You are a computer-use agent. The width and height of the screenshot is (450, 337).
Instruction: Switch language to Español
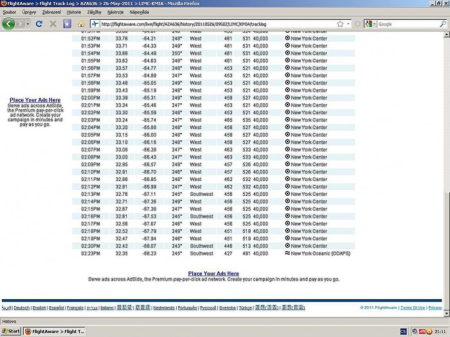(57, 307)
